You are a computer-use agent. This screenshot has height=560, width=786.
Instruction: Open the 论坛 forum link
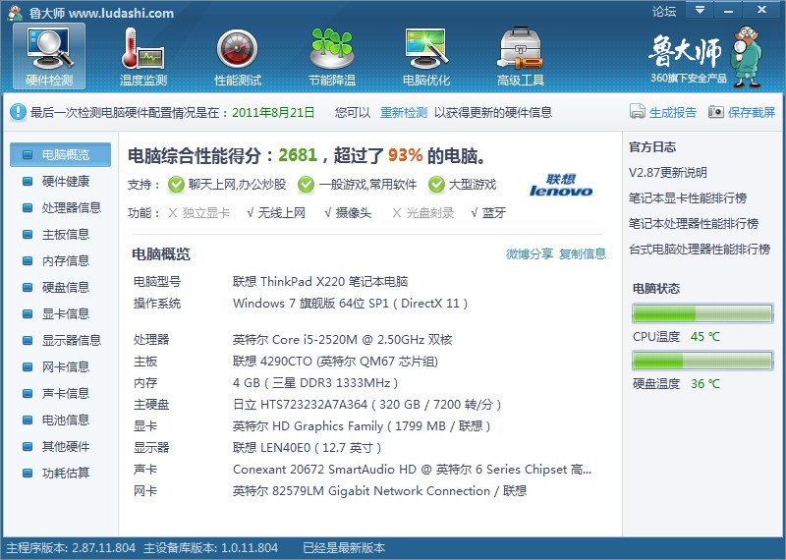(664, 11)
